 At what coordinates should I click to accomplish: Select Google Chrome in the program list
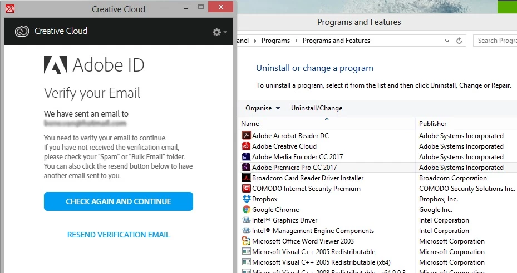(275, 209)
